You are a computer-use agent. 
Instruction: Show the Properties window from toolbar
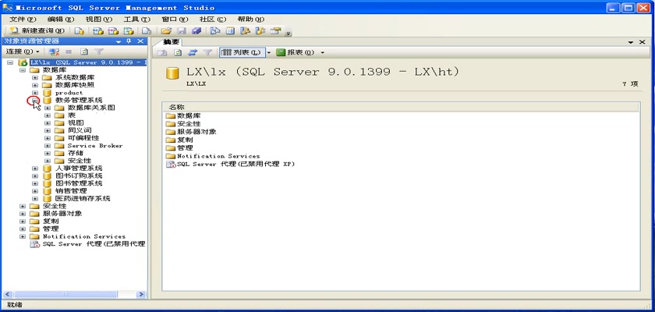click(x=274, y=31)
